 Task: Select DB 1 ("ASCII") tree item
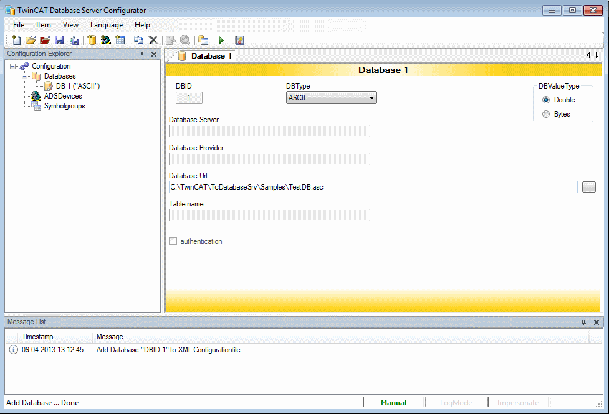click(78, 86)
